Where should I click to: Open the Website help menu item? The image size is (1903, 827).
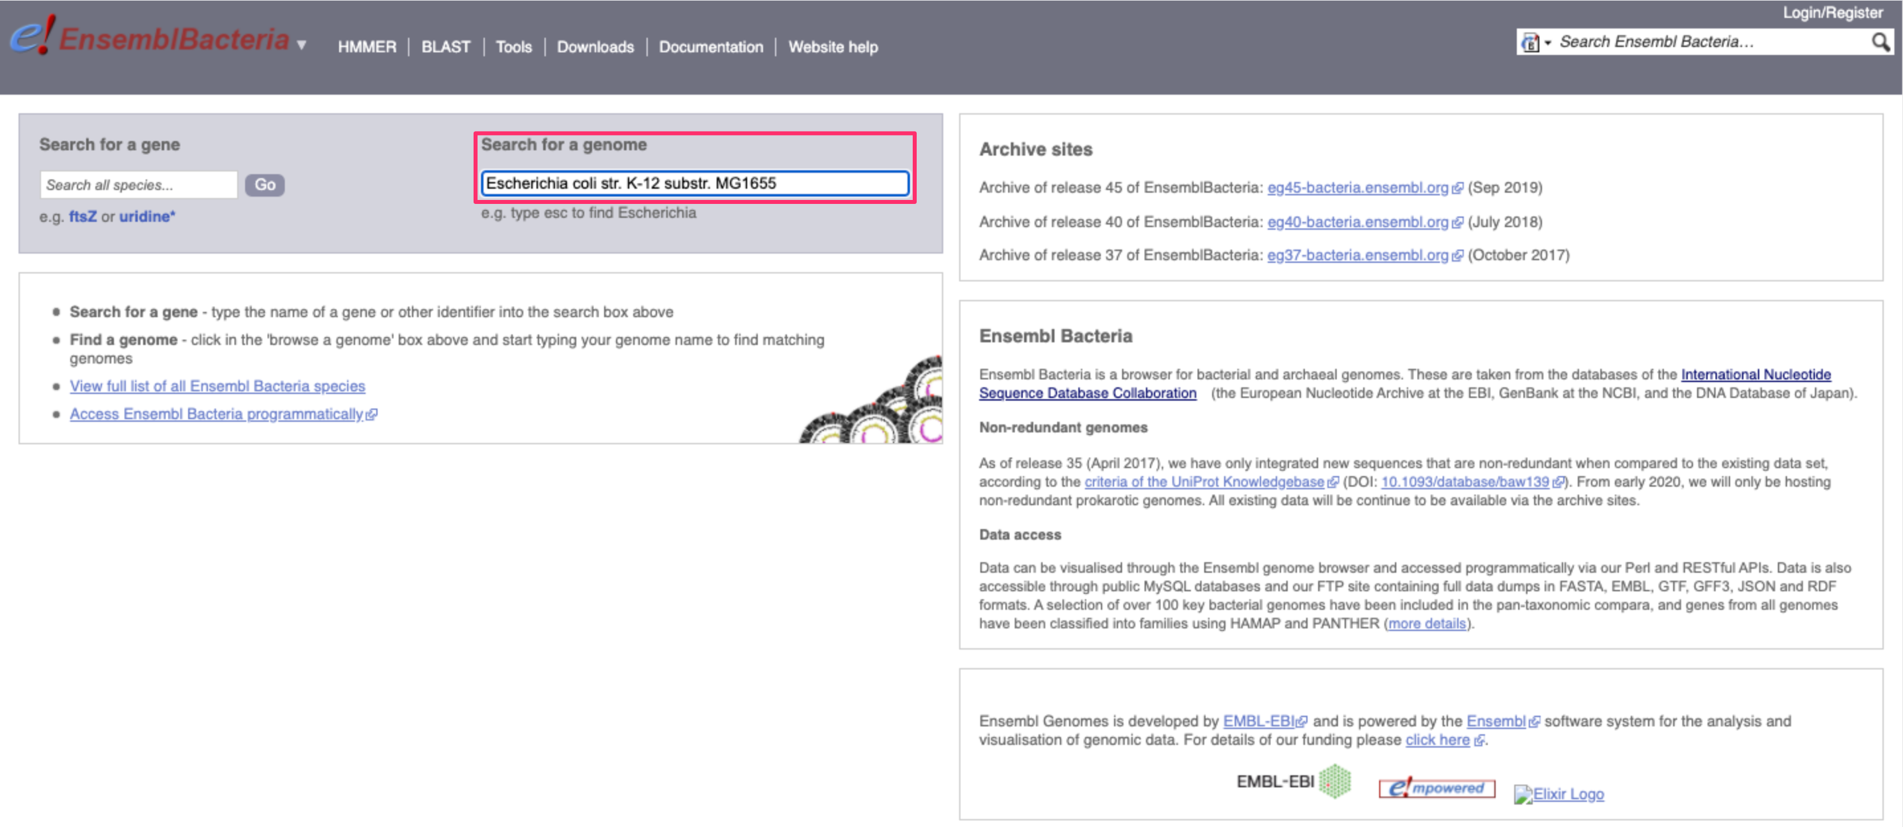[x=833, y=46]
